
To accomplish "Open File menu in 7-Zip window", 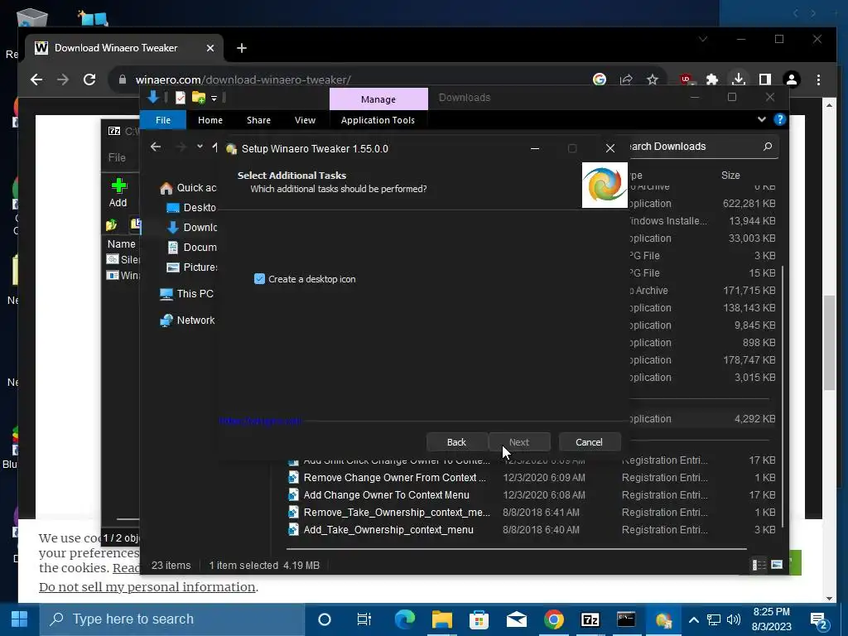I will [x=117, y=158].
